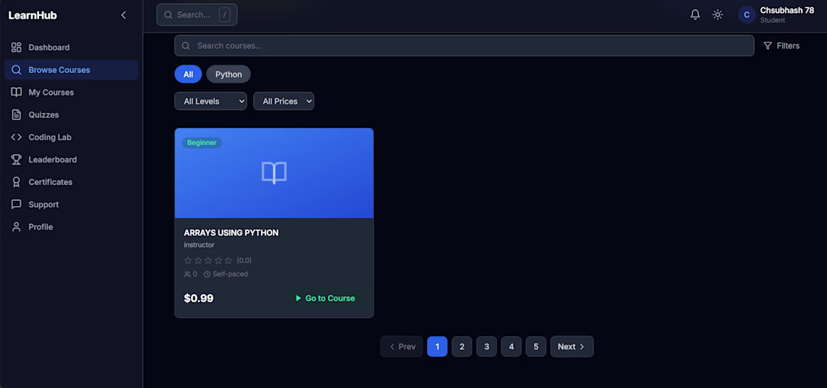Click the Search courses input field
Image resolution: width=827 pixels, height=388 pixels.
click(x=464, y=46)
